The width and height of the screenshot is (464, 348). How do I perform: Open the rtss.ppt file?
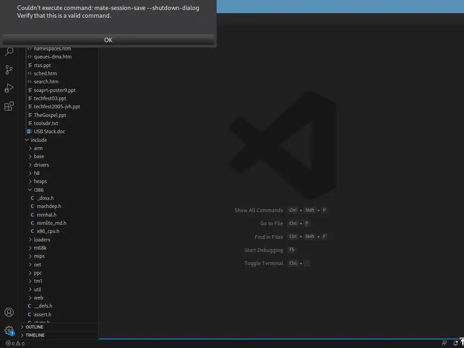click(x=58, y=65)
